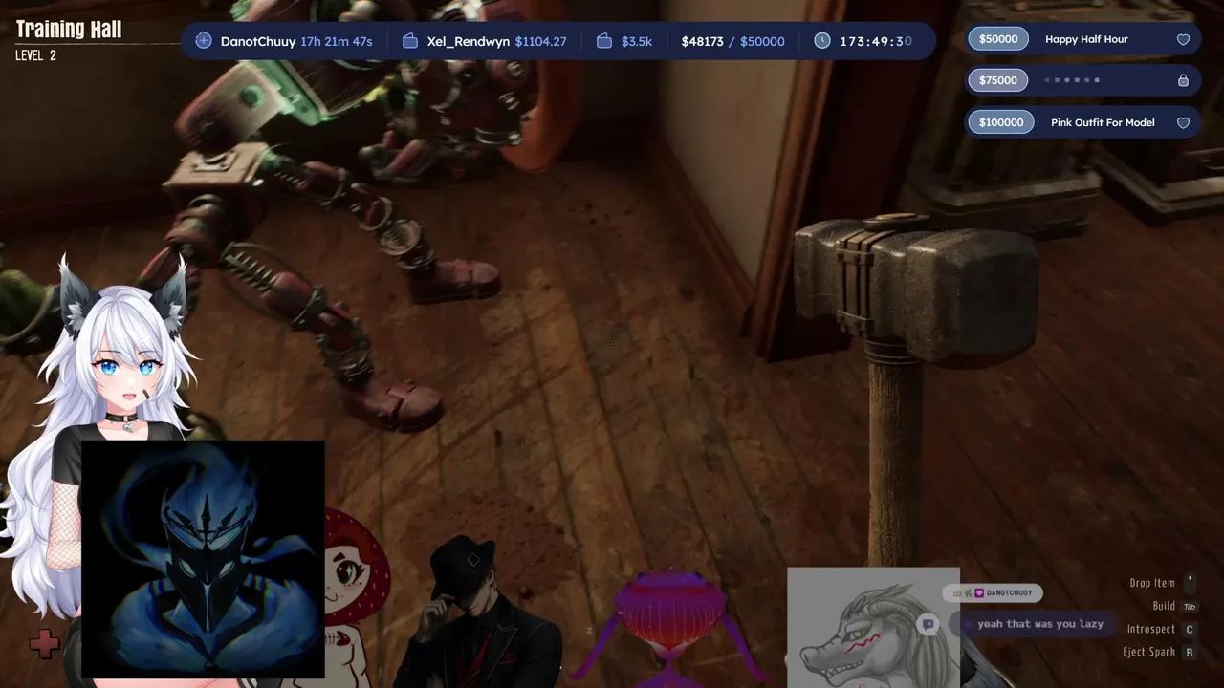Click the man in black fedora avatar
The width and height of the screenshot is (1224, 688).
pos(478,612)
